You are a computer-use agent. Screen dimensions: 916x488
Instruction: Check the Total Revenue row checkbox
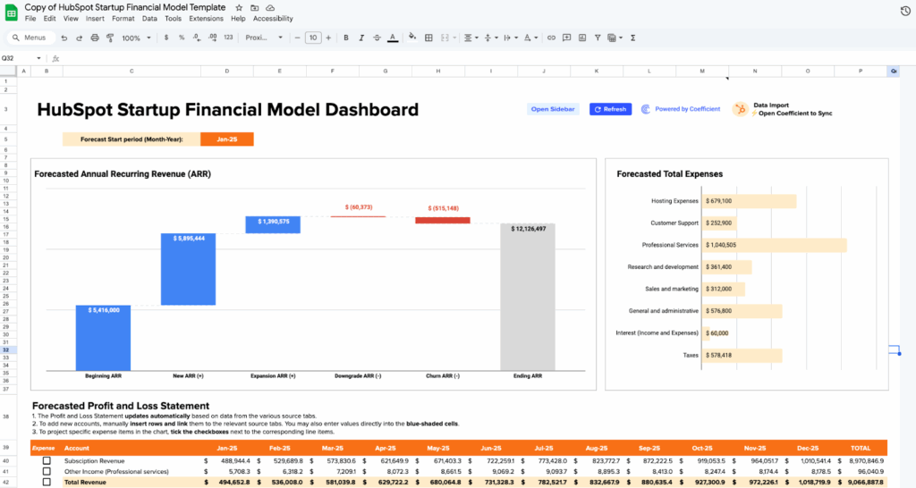(x=46, y=482)
